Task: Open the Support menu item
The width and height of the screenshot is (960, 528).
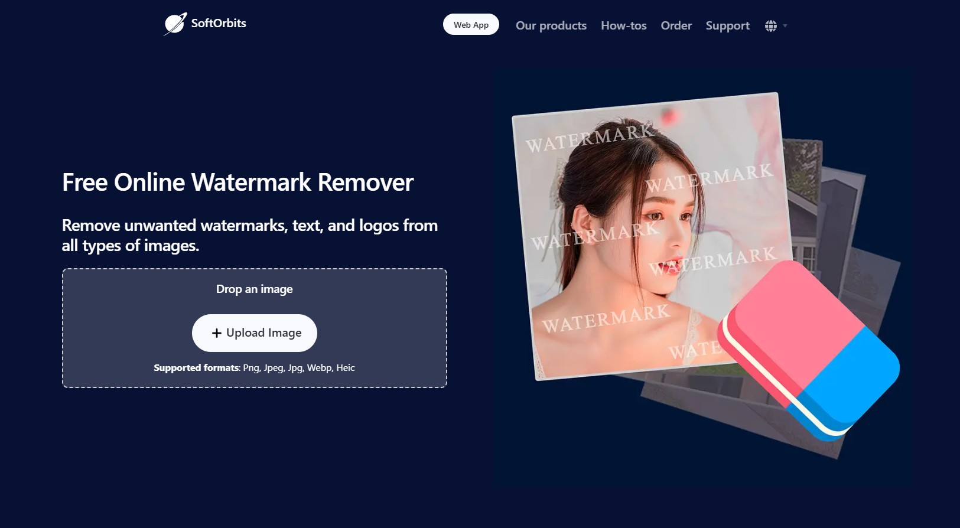Action: [x=728, y=26]
